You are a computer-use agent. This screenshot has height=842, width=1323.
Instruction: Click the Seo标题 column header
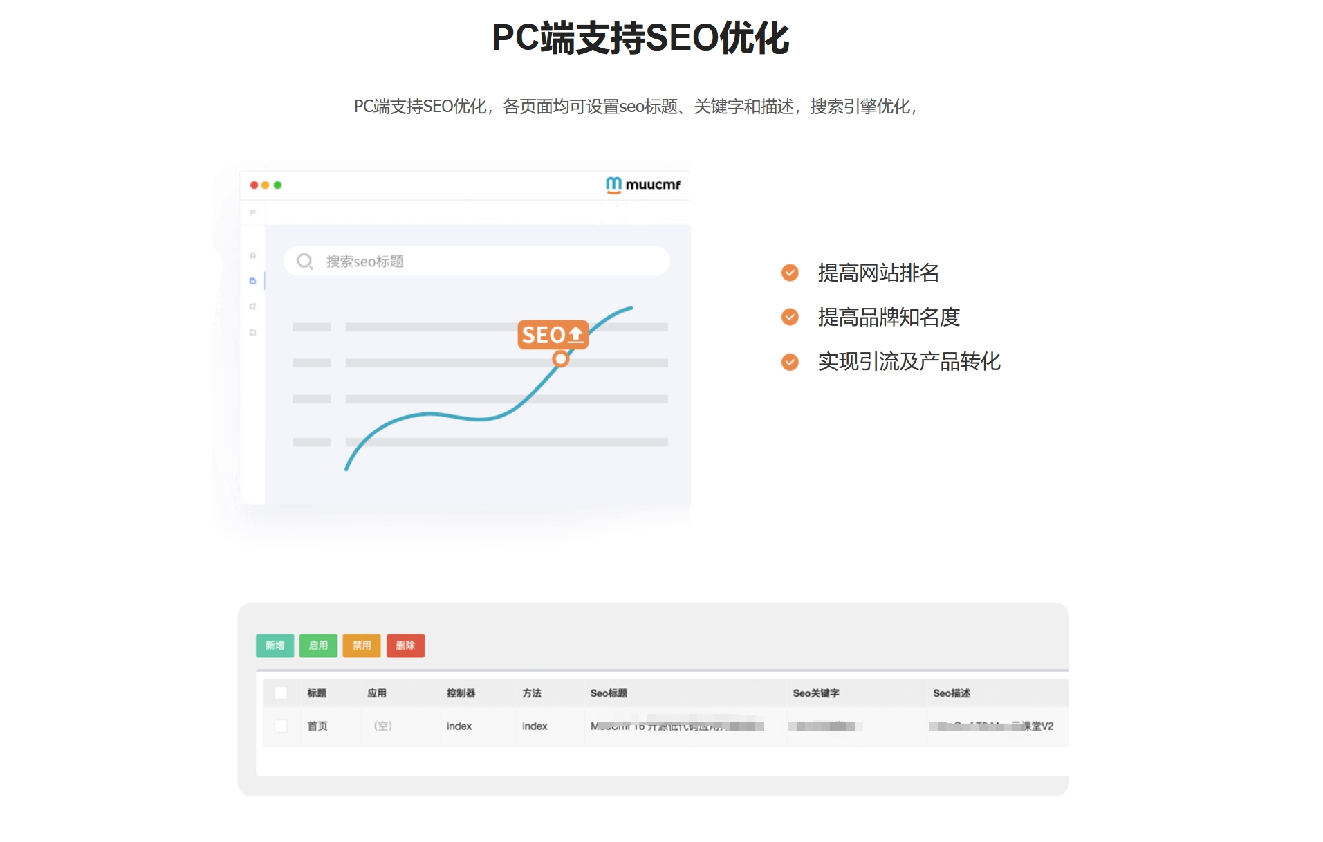609,693
